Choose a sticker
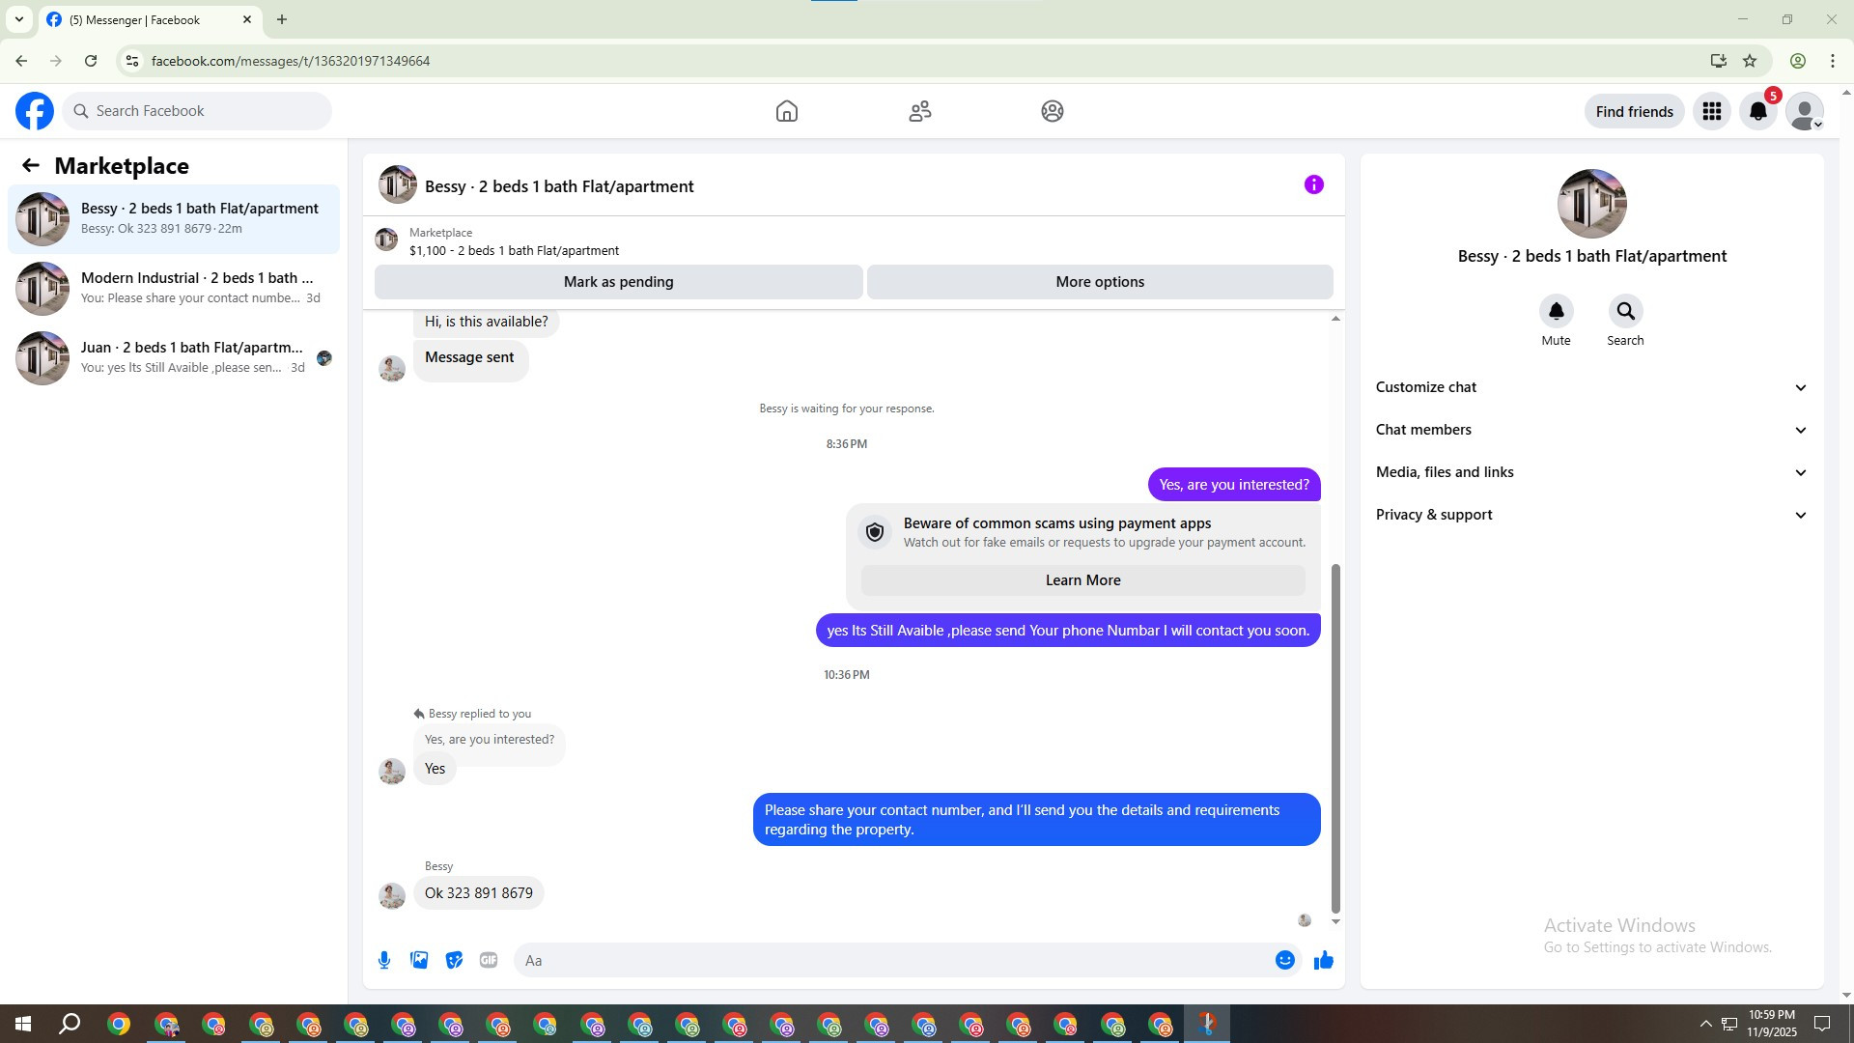The image size is (1854, 1043). pyautogui.click(x=454, y=960)
